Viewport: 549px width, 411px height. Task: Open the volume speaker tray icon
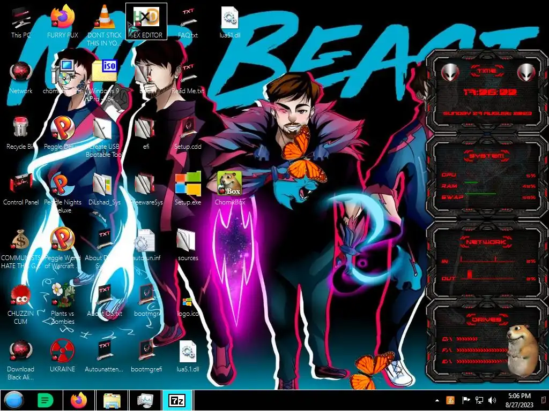click(492, 400)
